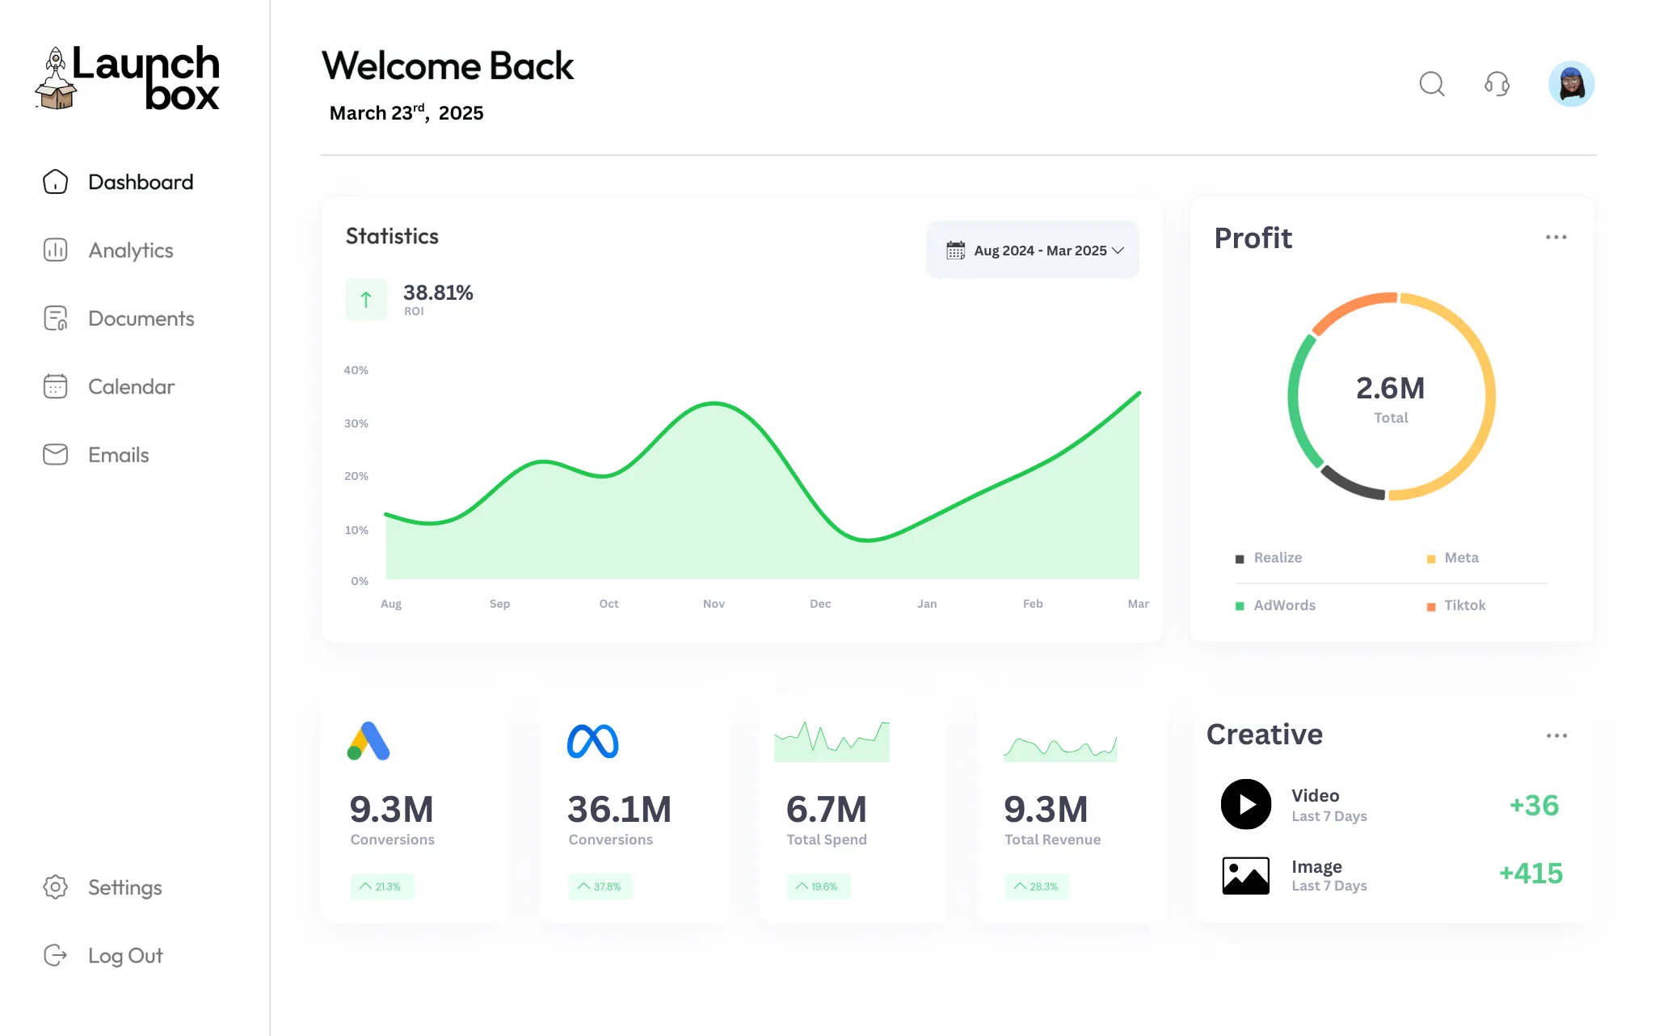Click the headset support icon
Screen dimensions: 1655x1036
tap(1497, 83)
